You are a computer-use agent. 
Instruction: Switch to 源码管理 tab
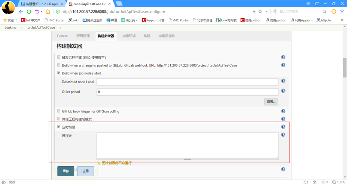click(83, 36)
